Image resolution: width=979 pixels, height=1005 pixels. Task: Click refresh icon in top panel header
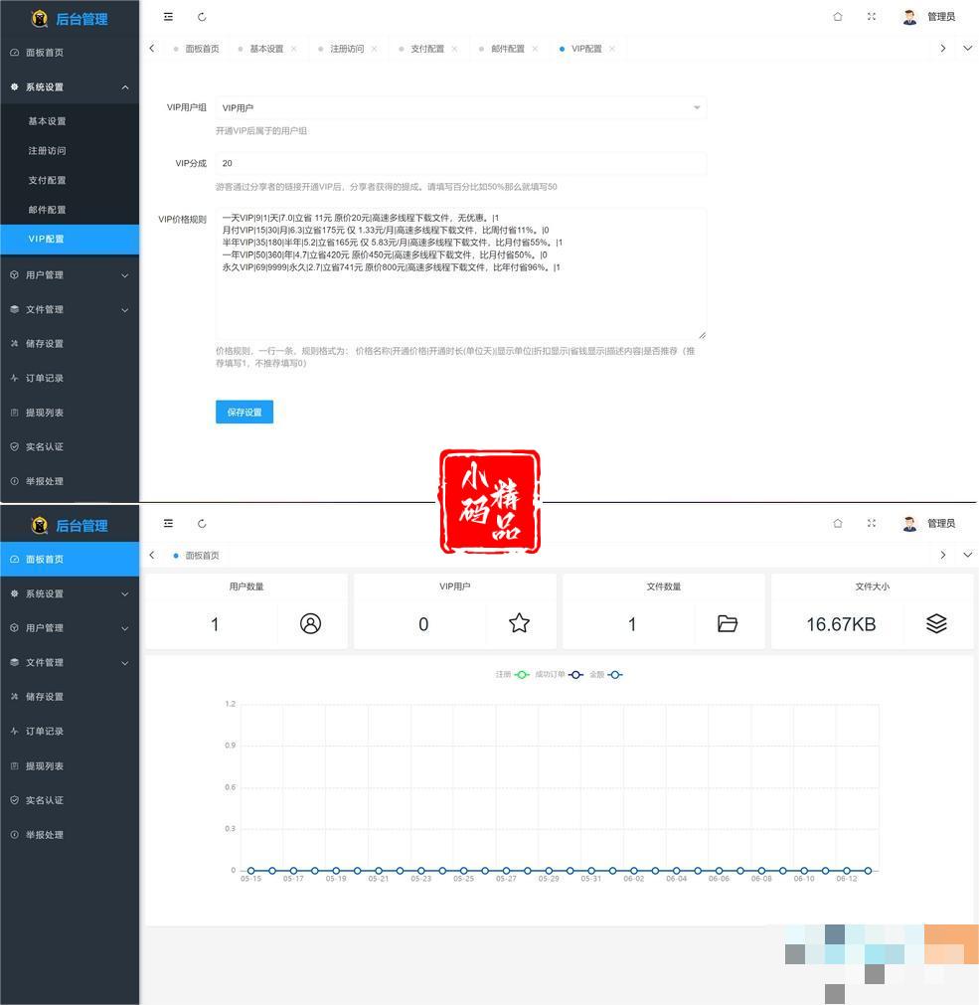202,17
